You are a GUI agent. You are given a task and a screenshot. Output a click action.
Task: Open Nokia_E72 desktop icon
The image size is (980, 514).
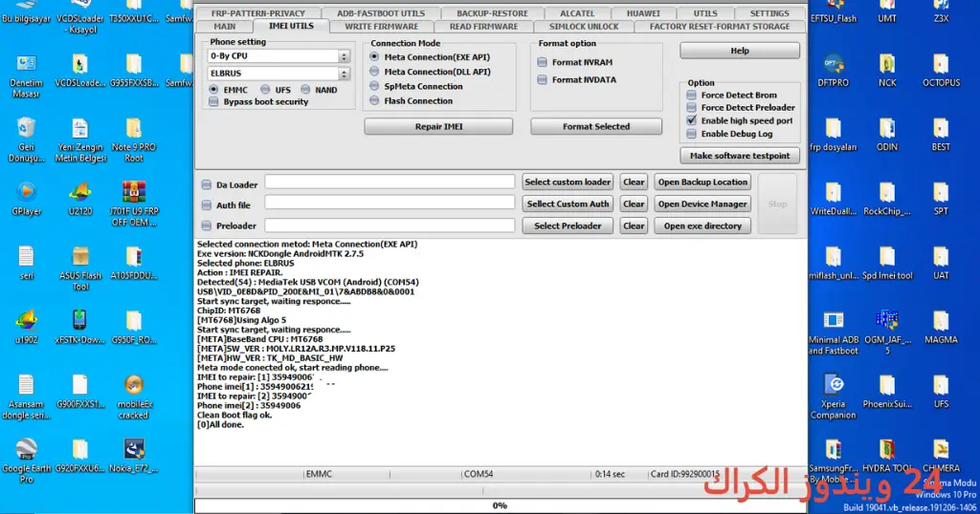(x=134, y=456)
